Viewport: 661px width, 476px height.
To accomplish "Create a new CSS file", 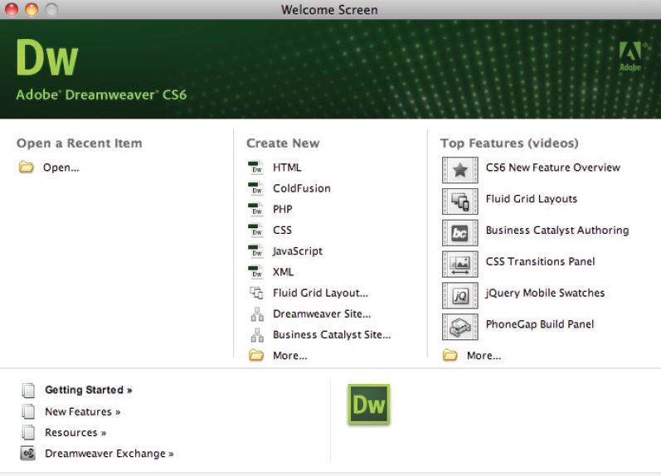I will click(x=283, y=231).
